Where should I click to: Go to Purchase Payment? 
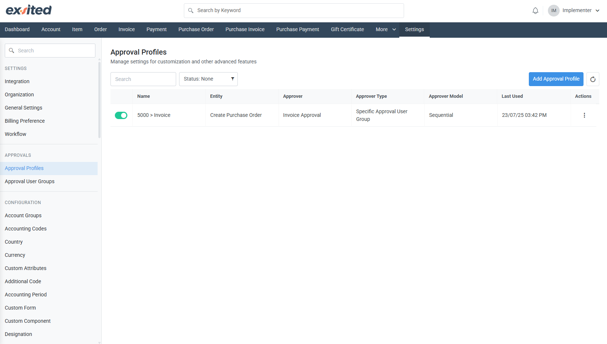click(x=298, y=30)
